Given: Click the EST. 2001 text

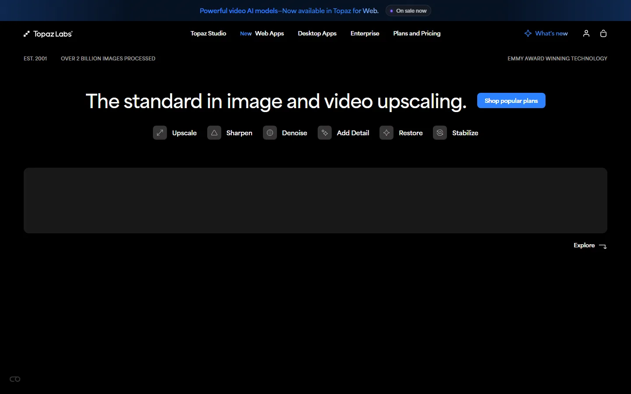Looking at the screenshot, I should click(x=35, y=58).
